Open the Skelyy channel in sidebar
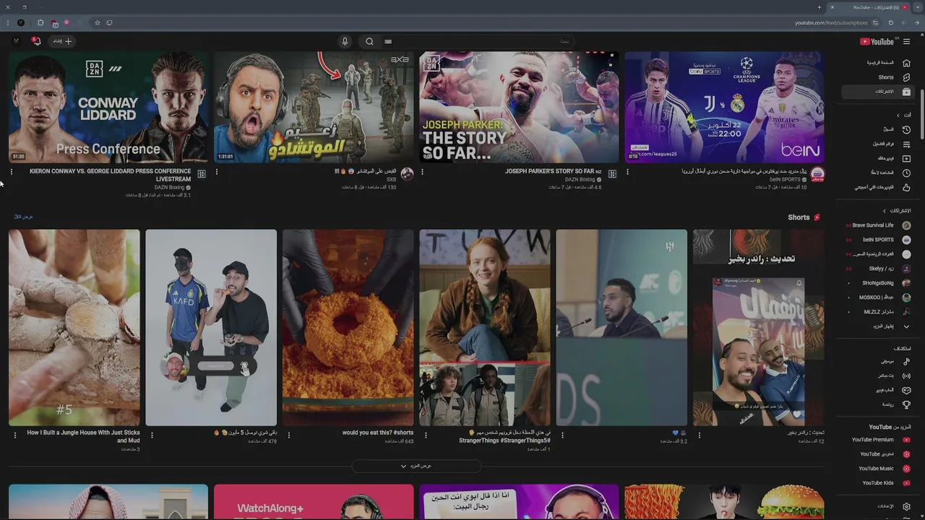 tap(877, 269)
